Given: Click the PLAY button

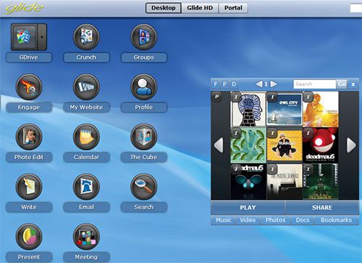Looking at the screenshot, I should 248,207.
